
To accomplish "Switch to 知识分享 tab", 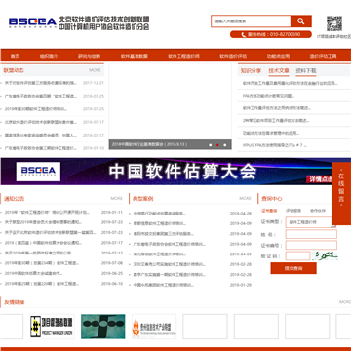I will tap(251, 70).
